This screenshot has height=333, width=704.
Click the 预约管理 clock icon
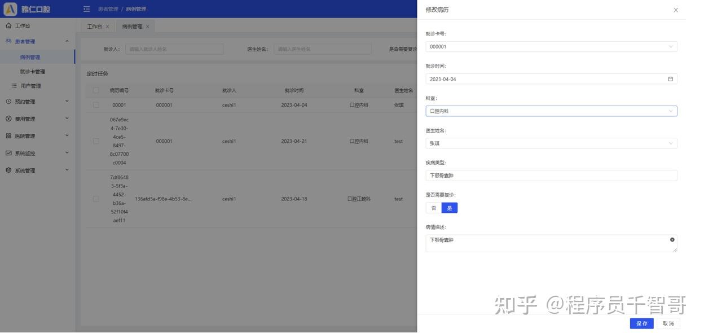click(8, 102)
